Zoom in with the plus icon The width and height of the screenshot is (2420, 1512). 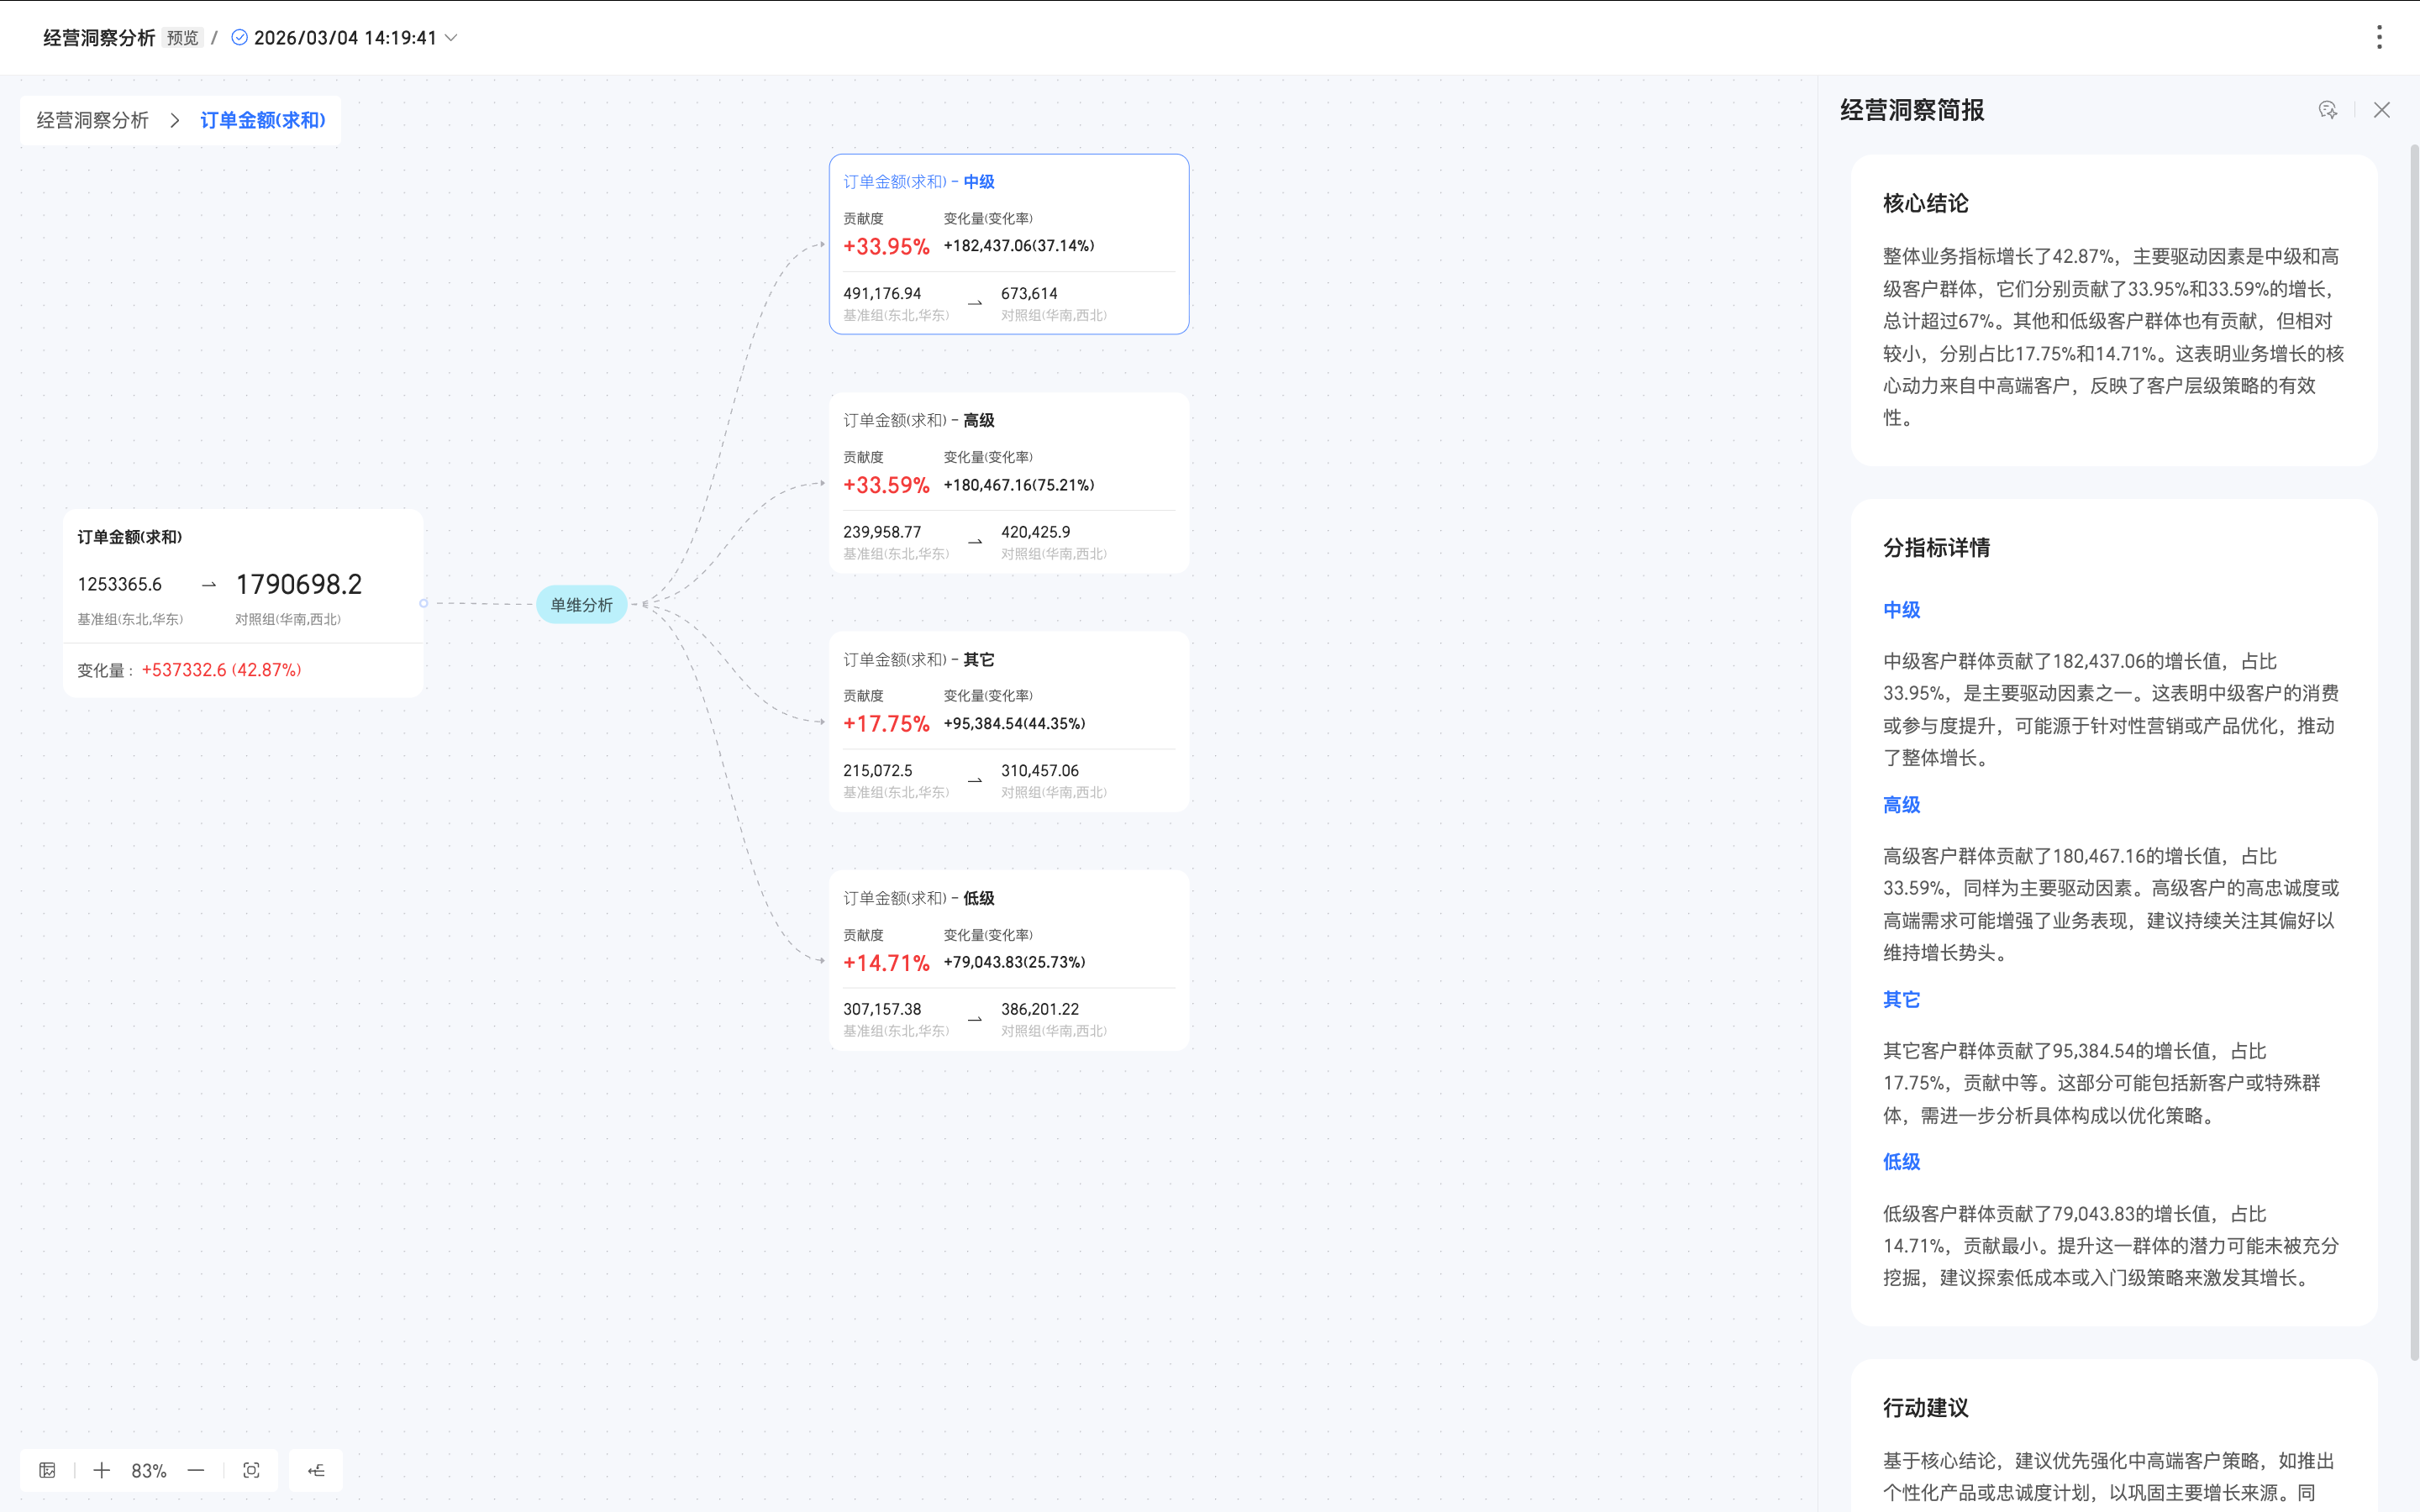click(x=102, y=1470)
